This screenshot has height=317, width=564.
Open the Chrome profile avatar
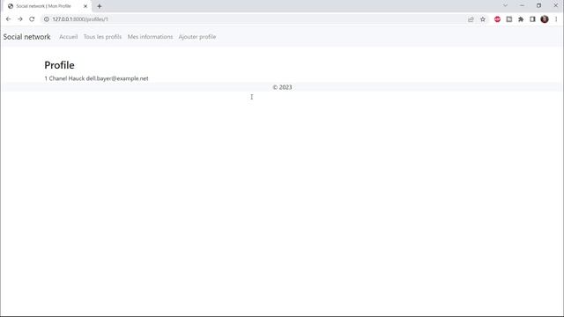click(545, 19)
